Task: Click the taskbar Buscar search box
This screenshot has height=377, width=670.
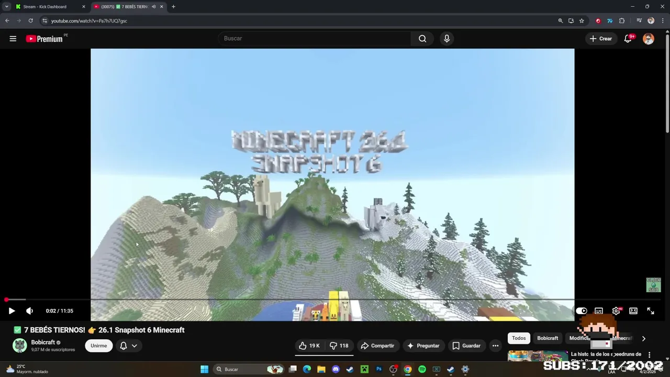Action: point(249,369)
